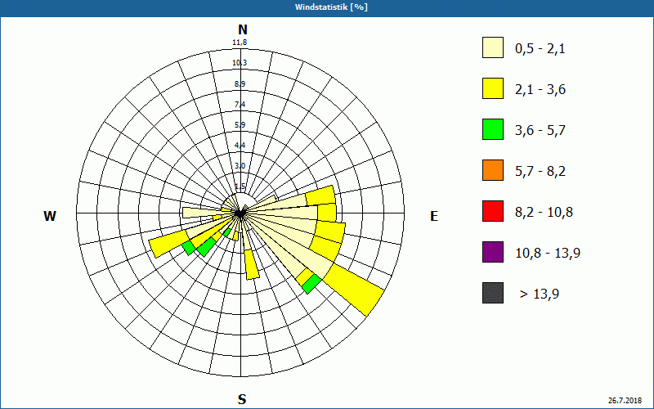Click the pale yellow 0,5 - 2,1 legend swatch
Viewport: 654px width, 409px height.
point(493,47)
